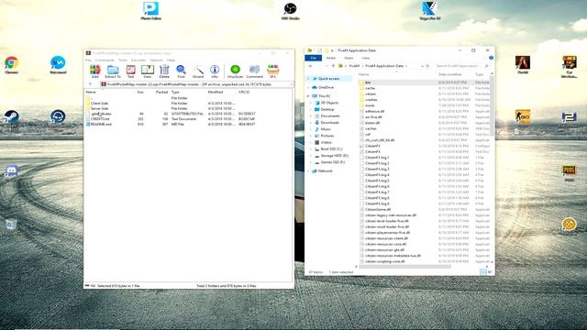Image resolution: width=587 pixels, height=330 pixels.
Task: Click the Comment icon in WinRAR
Action: pyautogui.click(x=255, y=71)
